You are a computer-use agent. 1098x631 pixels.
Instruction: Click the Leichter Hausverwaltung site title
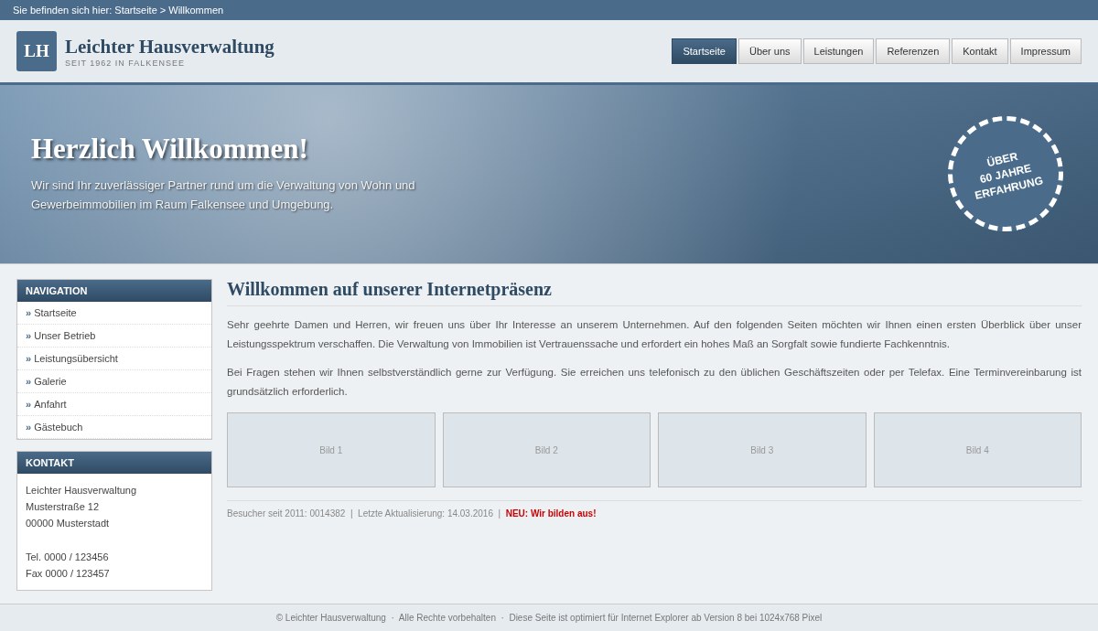[169, 47]
